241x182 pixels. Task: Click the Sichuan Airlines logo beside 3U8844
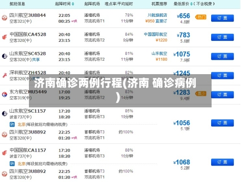[x=4, y=18]
